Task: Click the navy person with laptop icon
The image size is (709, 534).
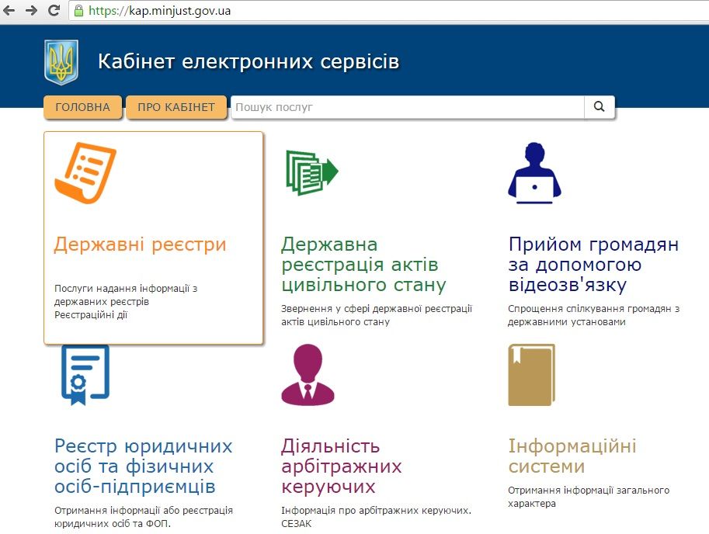Action: coord(534,173)
